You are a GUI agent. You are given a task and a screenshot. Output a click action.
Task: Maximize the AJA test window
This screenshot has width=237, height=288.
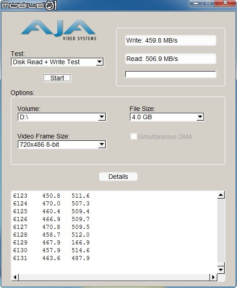(208, 3)
